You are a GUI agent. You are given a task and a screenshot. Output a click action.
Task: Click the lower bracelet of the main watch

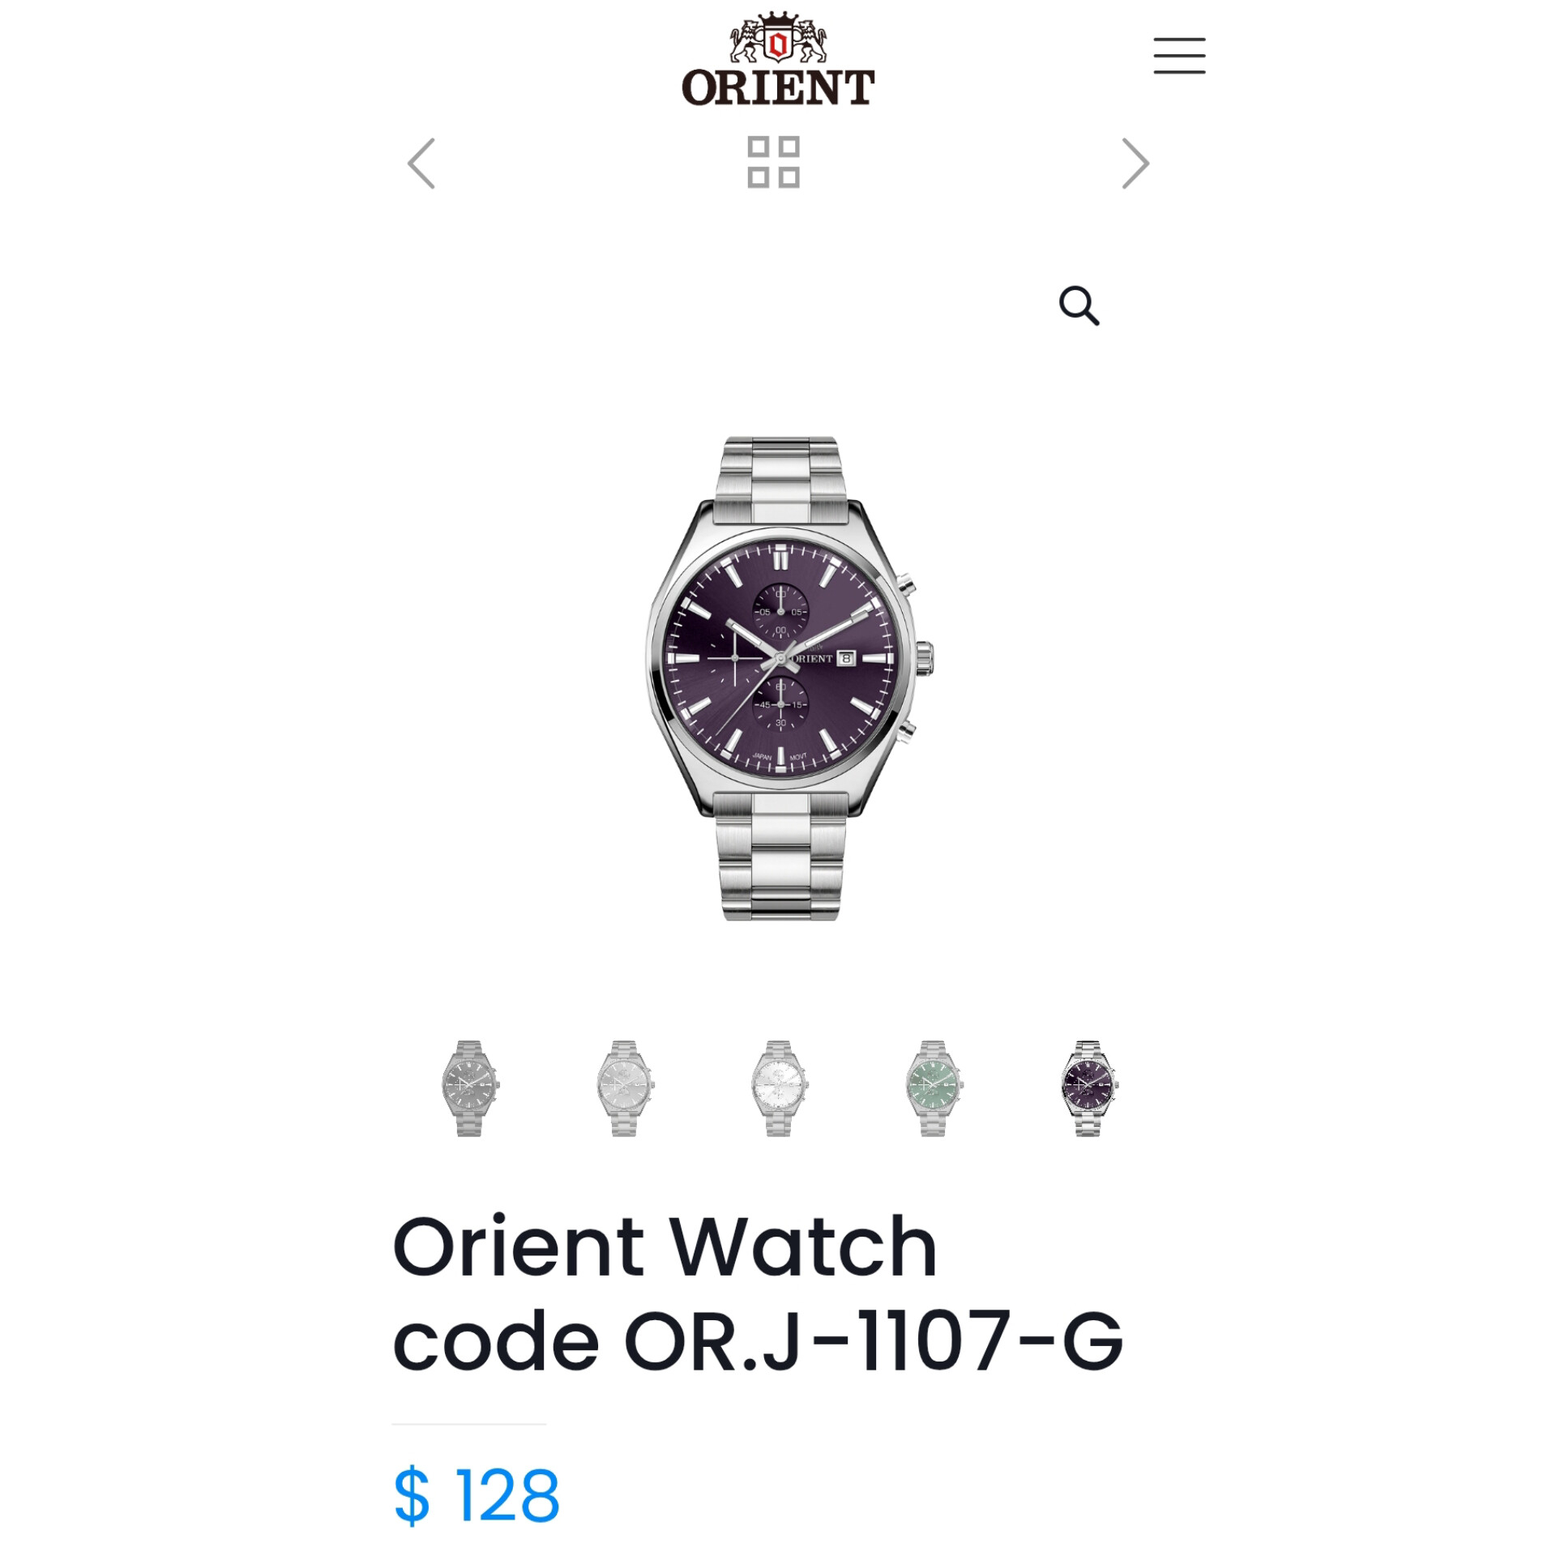tap(780, 857)
